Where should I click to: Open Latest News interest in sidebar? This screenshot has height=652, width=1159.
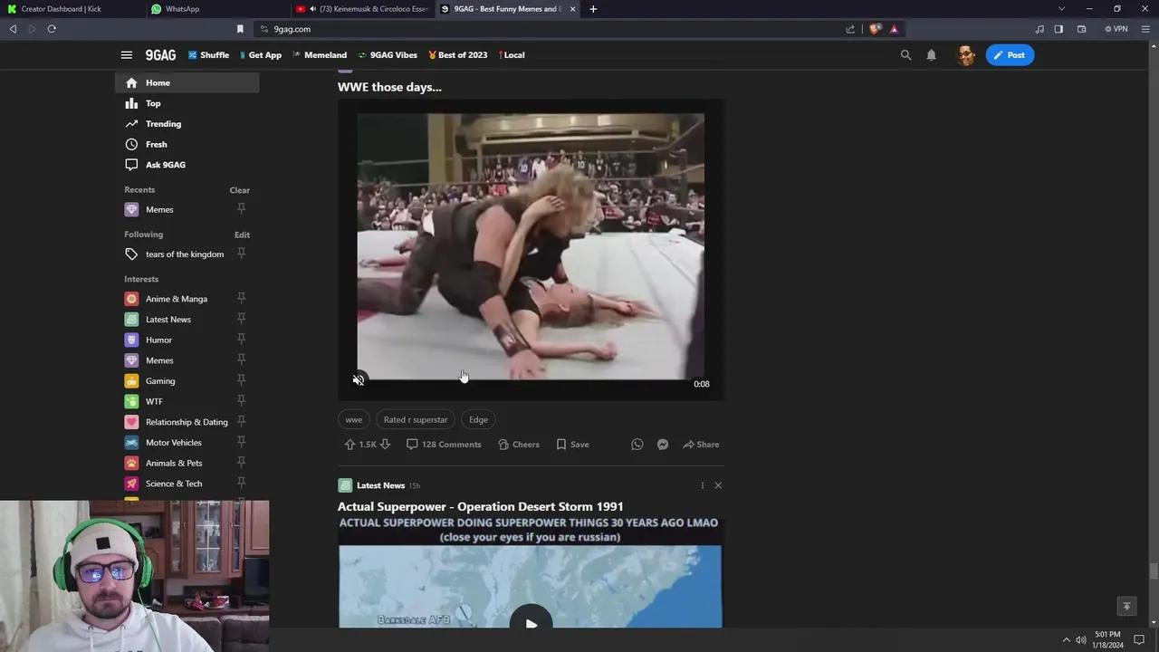168,320
